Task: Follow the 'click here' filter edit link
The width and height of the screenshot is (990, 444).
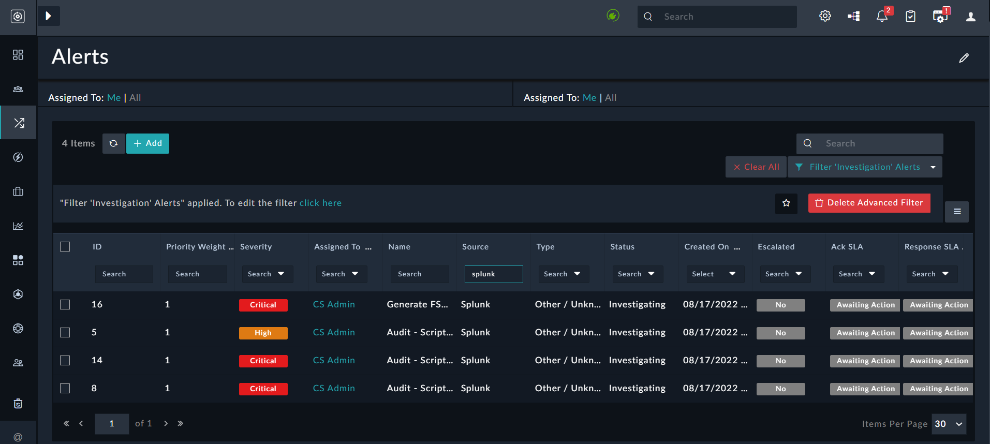Action: coord(320,203)
